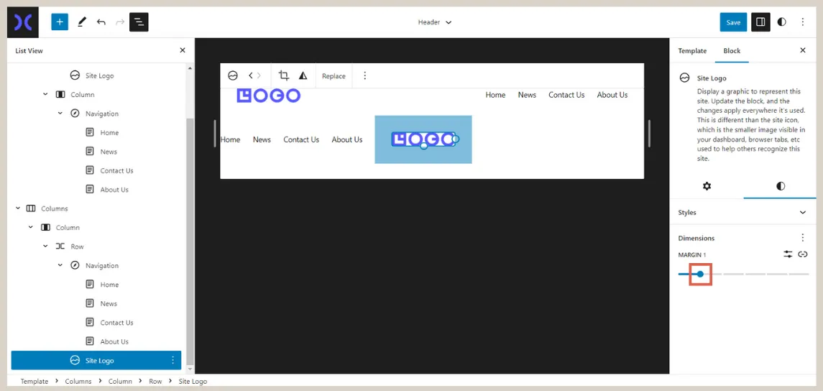Click the Margin slider handle
Viewport: 823px width, 391px height.
pyautogui.click(x=700, y=274)
